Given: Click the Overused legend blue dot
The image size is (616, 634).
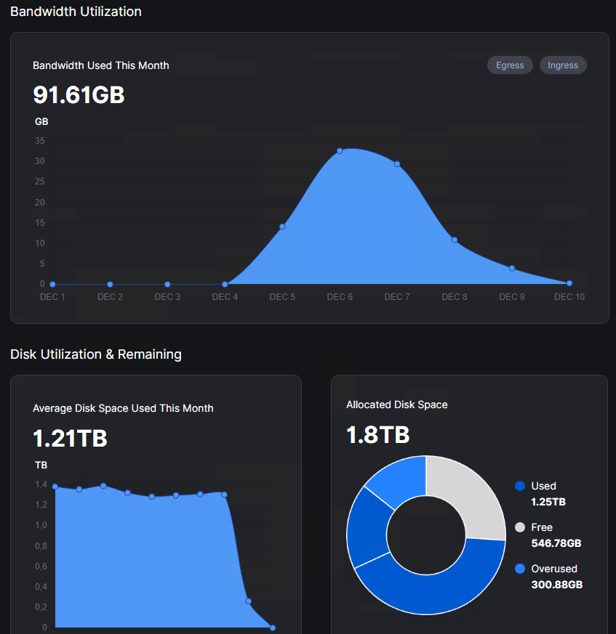Looking at the screenshot, I should (x=520, y=569).
